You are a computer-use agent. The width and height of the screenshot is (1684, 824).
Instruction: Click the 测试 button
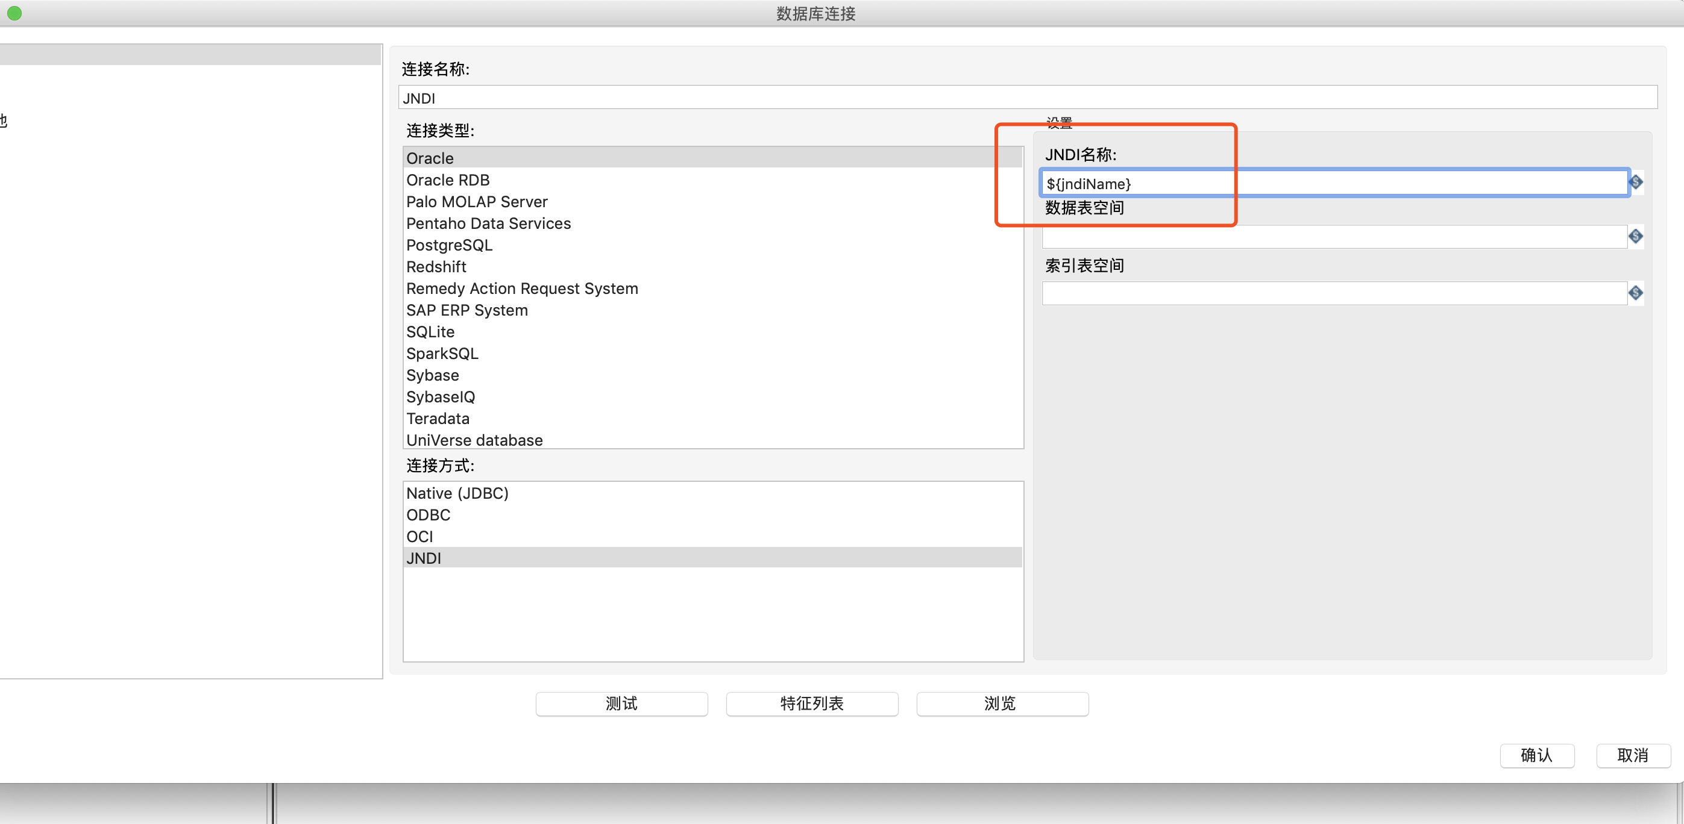click(621, 704)
